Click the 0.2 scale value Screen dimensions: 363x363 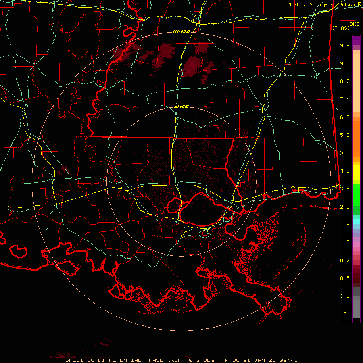point(345,261)
